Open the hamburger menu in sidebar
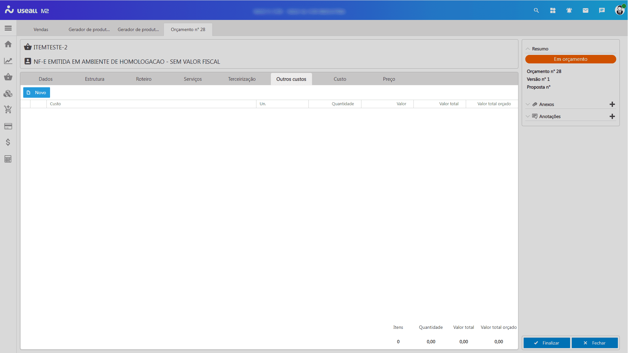628x353 pixels. coord(8,28)
